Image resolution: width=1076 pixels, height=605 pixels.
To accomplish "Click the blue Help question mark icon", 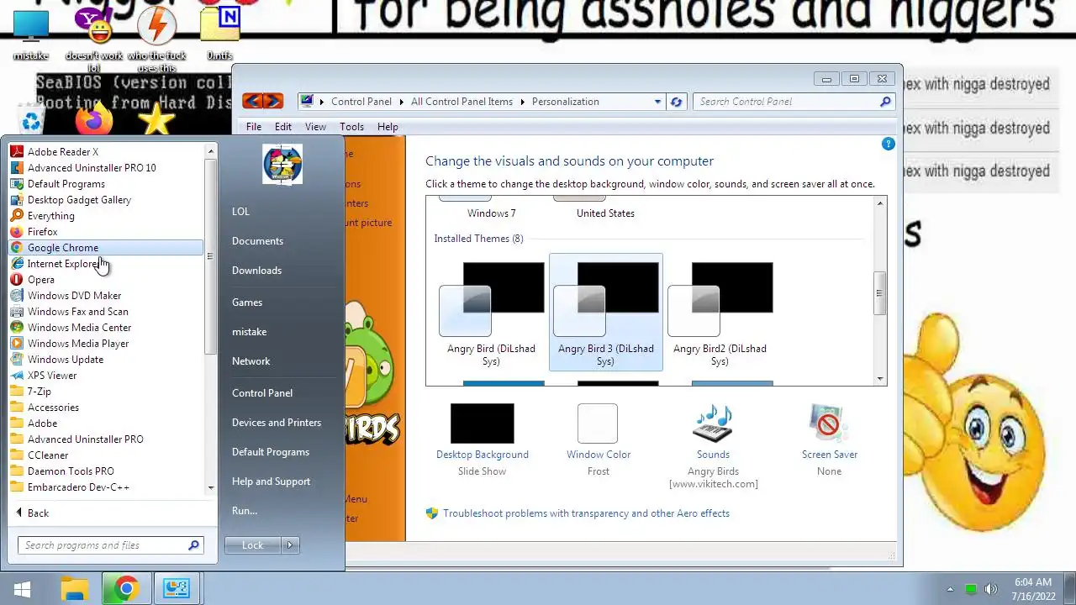I will (888, 145).
